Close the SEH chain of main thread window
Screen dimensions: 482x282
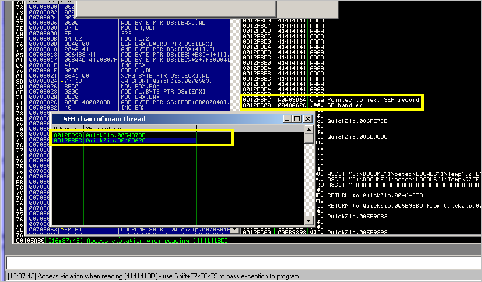308,119
